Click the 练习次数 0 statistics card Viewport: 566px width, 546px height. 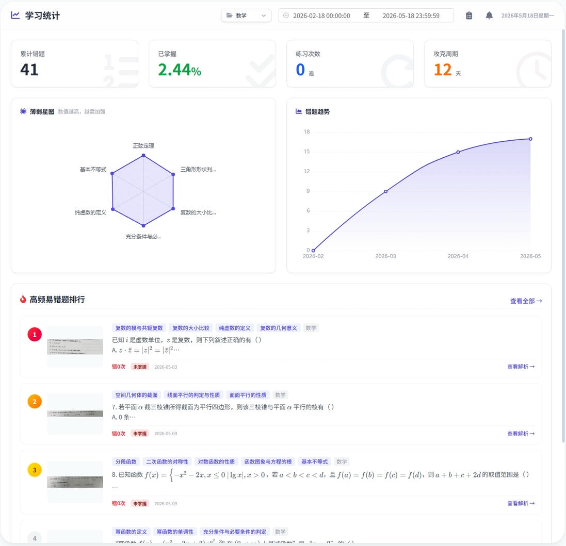pos(350,63)
